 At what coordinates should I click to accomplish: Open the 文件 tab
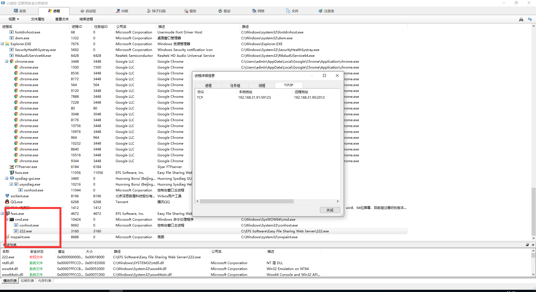[292, 11]
